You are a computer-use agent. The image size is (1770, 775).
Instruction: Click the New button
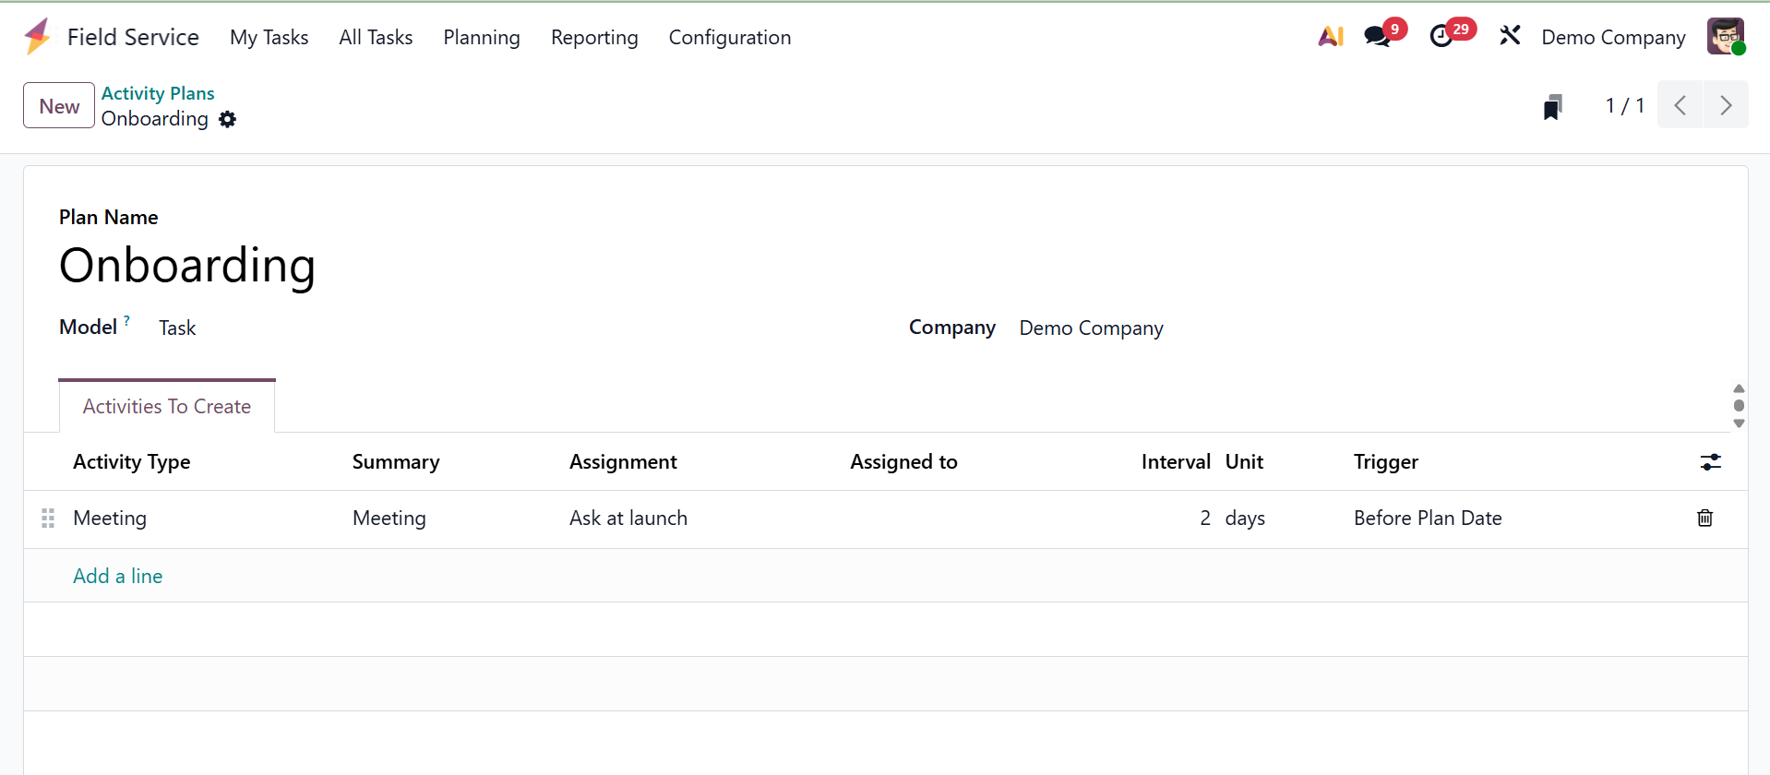(59, 106)
